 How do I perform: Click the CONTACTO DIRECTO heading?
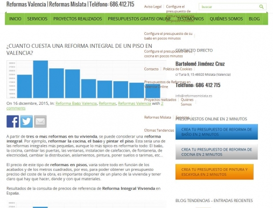click(x=194, y=51)
